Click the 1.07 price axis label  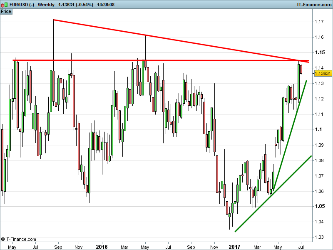(319, 176)
